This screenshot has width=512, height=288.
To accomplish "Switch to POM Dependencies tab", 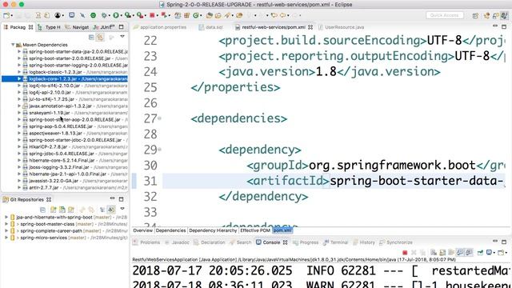I will (x=170, y=230).
